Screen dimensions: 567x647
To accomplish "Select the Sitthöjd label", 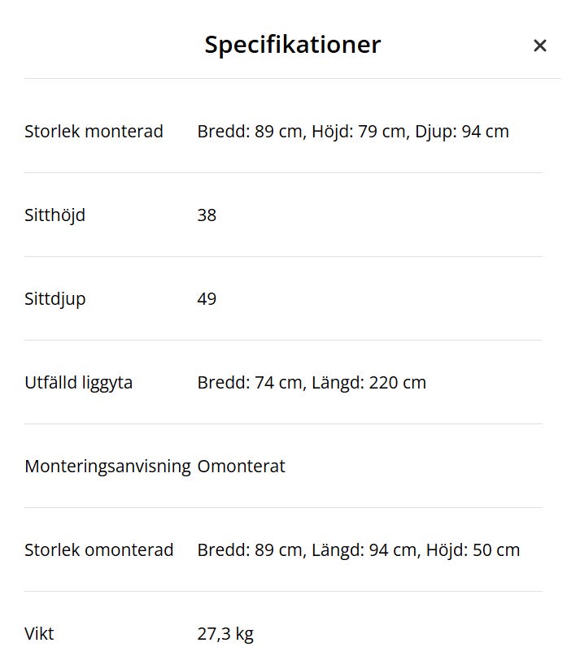I will [x=55, y=215].
